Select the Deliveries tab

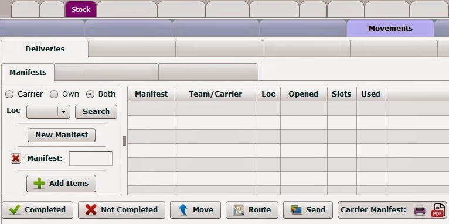[x=45, y=49]
